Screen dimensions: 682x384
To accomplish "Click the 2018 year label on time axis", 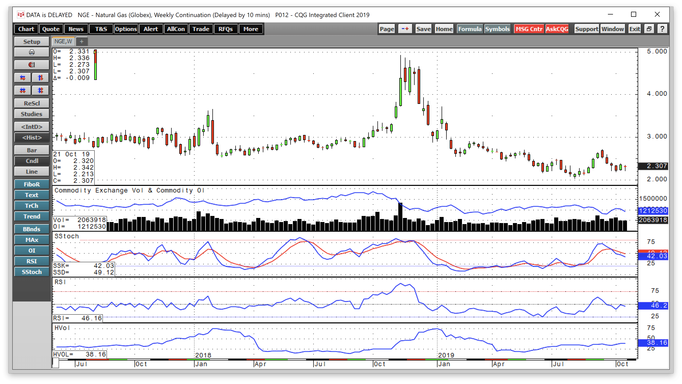I will coord(203,355).
